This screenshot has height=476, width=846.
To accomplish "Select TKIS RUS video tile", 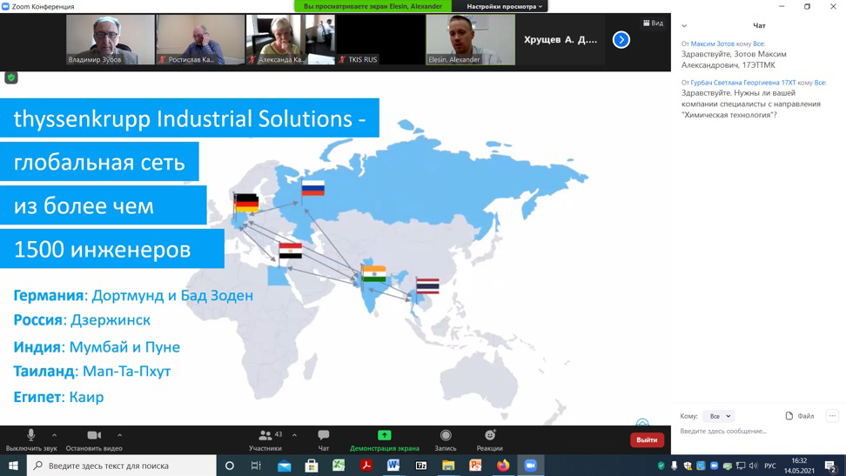I will 380,40.
